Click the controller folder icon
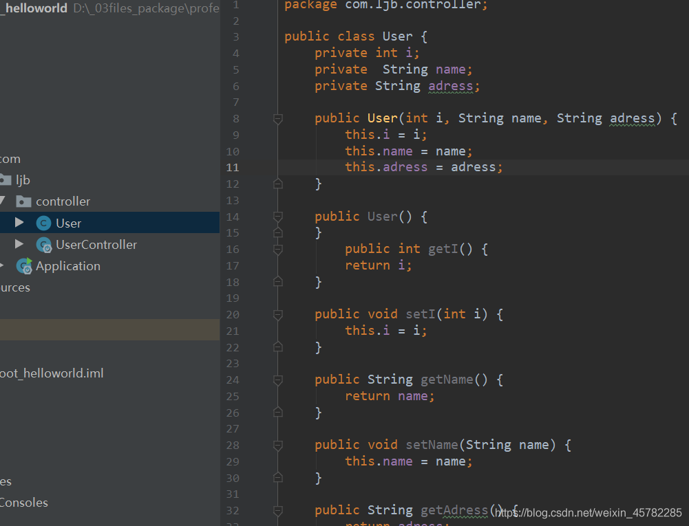This screenshot has width=689, height=526. point(23,201)
